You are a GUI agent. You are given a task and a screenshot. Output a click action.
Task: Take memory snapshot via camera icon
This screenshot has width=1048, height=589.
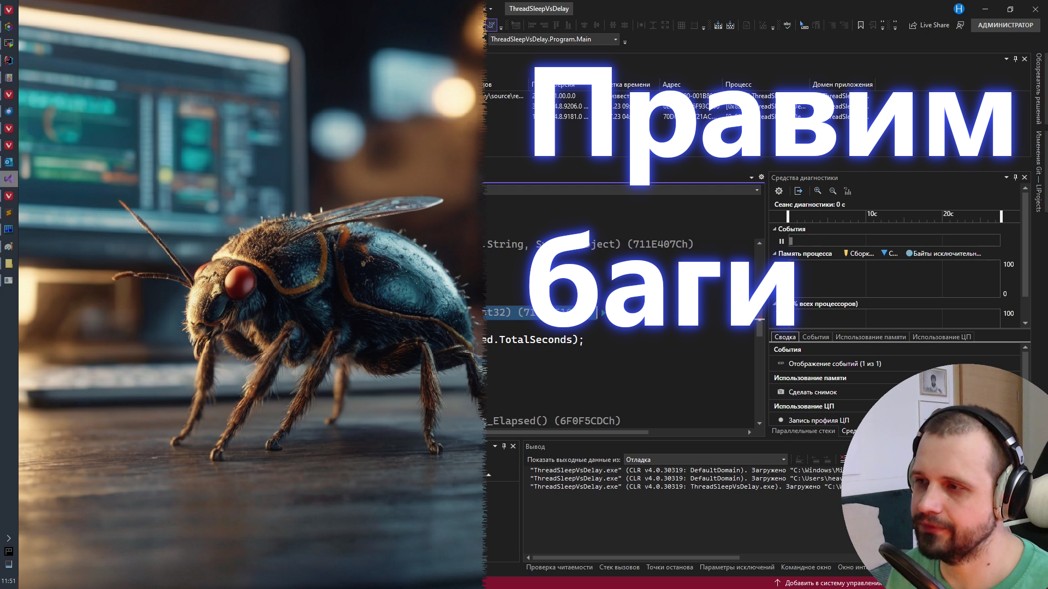[781, 392]
